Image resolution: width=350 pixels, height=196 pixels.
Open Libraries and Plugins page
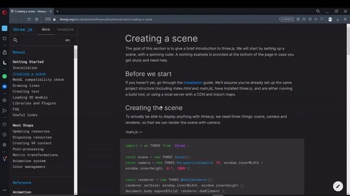pyautogui.click(x=34, y=103)
